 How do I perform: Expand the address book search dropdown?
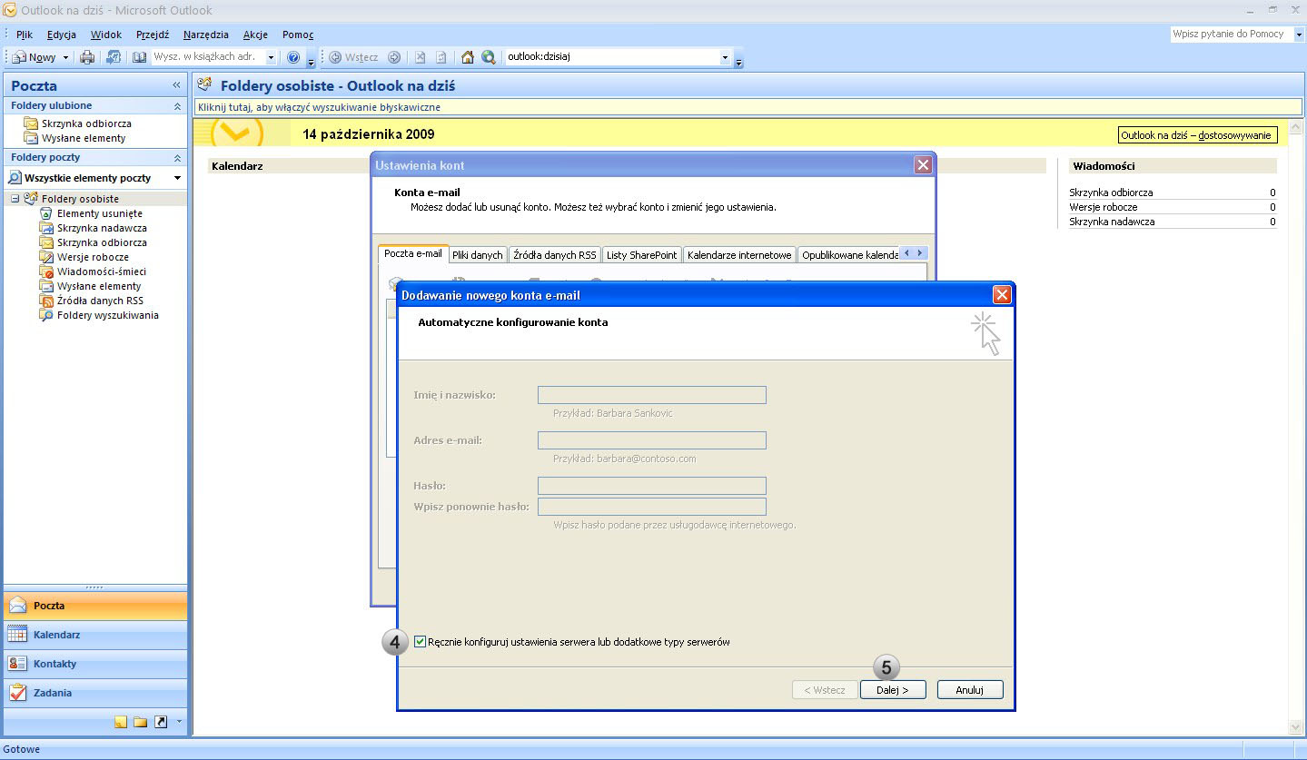point(271,57)
